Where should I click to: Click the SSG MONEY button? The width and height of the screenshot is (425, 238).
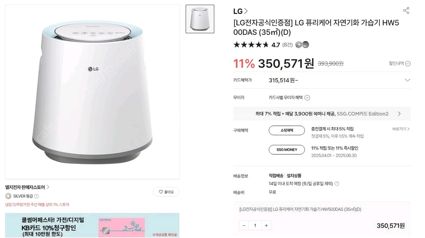pyautogui.click(x=287, y=149)
